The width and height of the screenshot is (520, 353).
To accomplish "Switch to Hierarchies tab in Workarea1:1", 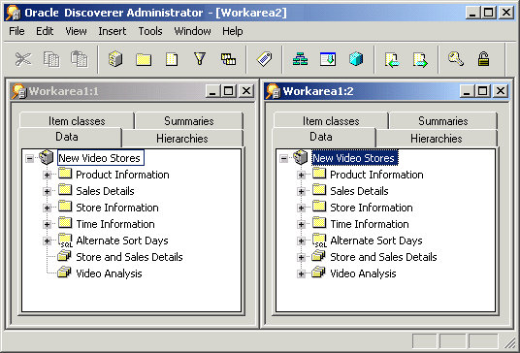I will [x=182, y=138].
